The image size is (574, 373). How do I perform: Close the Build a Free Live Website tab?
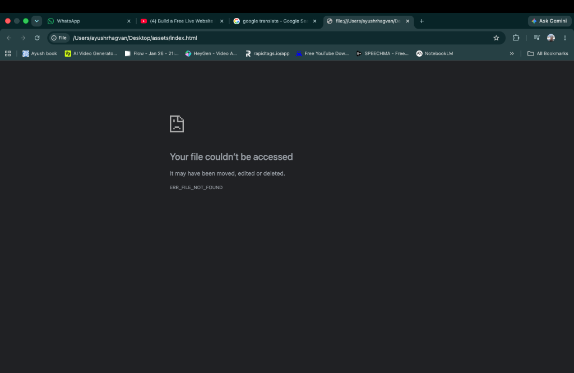pos(221,21)
